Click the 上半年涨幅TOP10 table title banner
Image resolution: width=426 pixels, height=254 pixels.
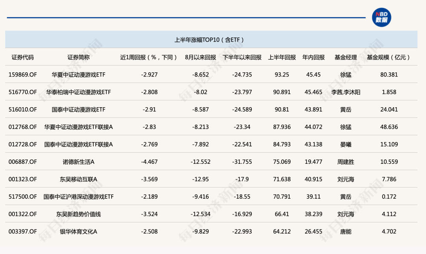click(211, 40)
